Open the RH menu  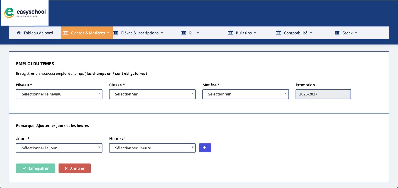190,33
